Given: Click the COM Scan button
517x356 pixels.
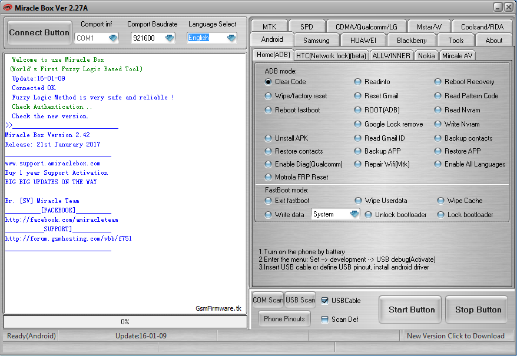Looking at the screenshot, I should (268, 300).
